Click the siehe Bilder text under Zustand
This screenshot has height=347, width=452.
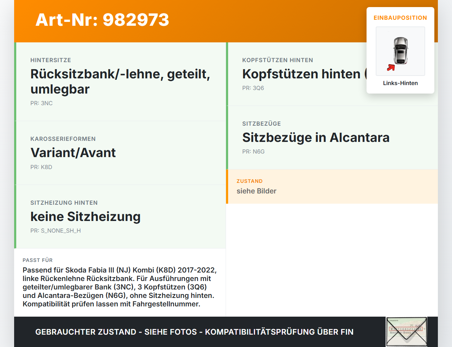pyautogui.click(x=256, y=191)
